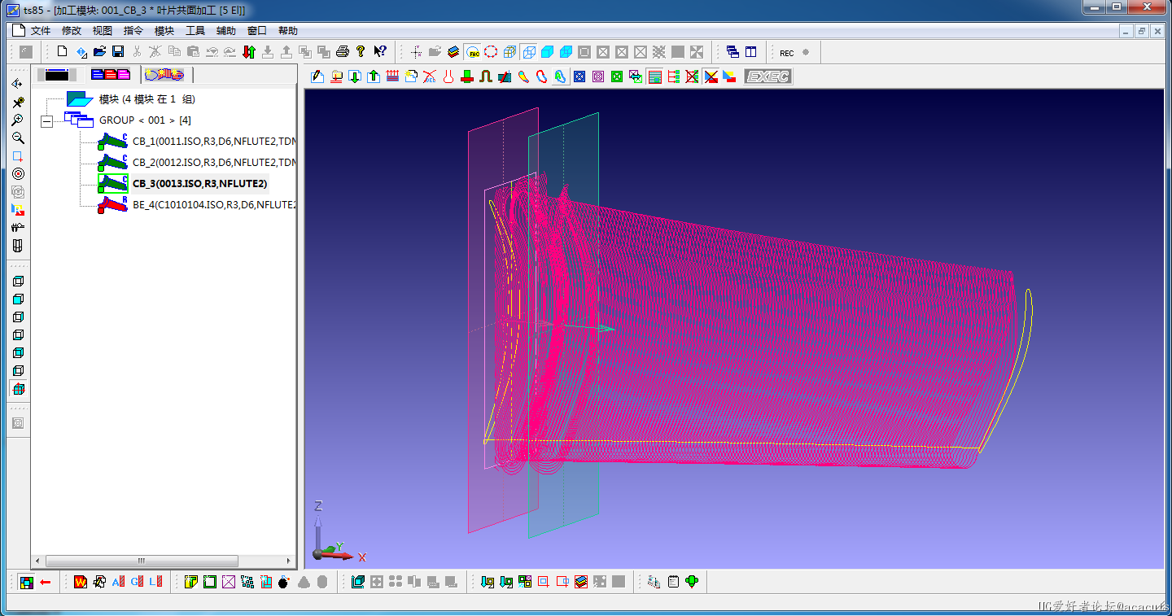Click the What's This help arrow icon
Screen dimensions: 1172x616
point(380,52)
